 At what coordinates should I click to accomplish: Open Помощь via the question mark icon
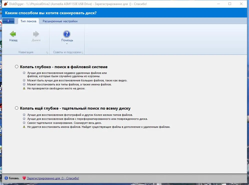pos(67,34)
